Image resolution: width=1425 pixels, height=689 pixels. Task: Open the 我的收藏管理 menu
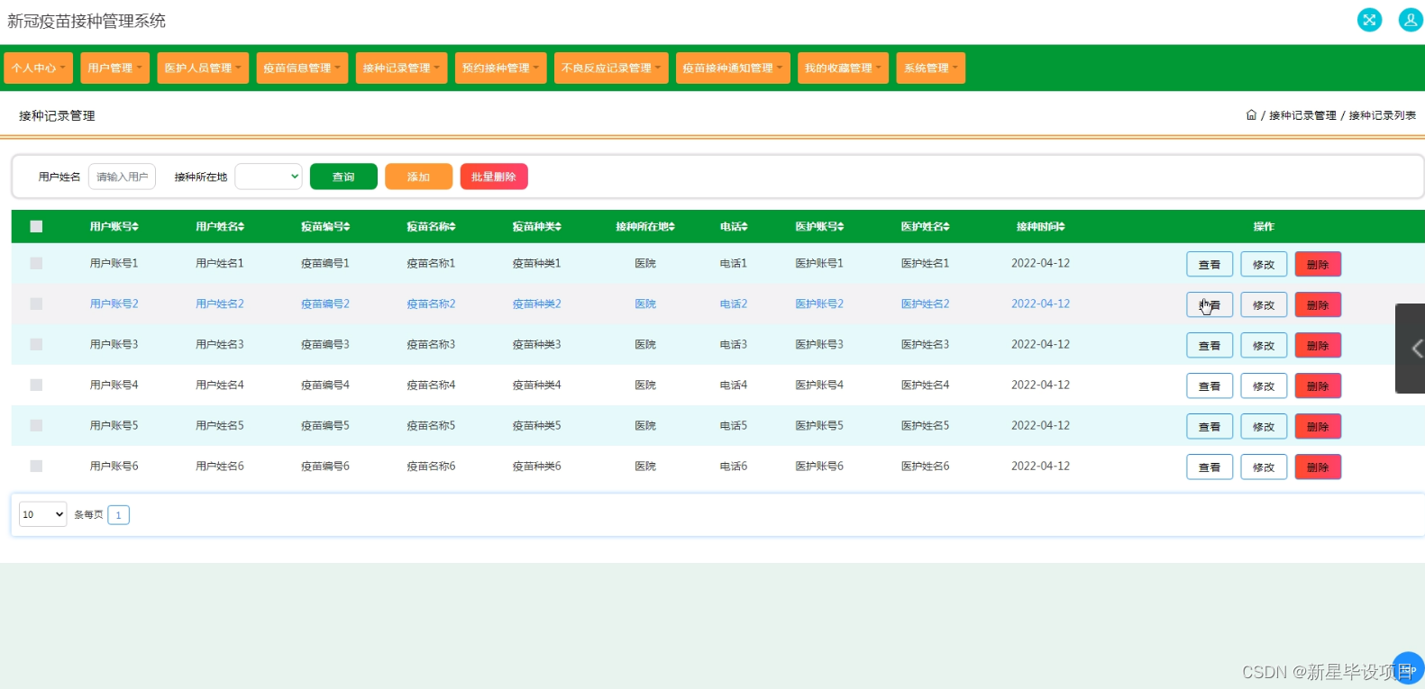843,68
